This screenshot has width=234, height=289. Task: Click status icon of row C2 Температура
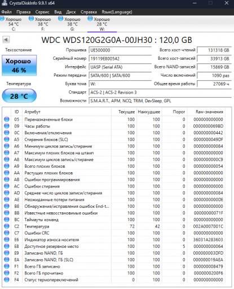pos(7,226)
